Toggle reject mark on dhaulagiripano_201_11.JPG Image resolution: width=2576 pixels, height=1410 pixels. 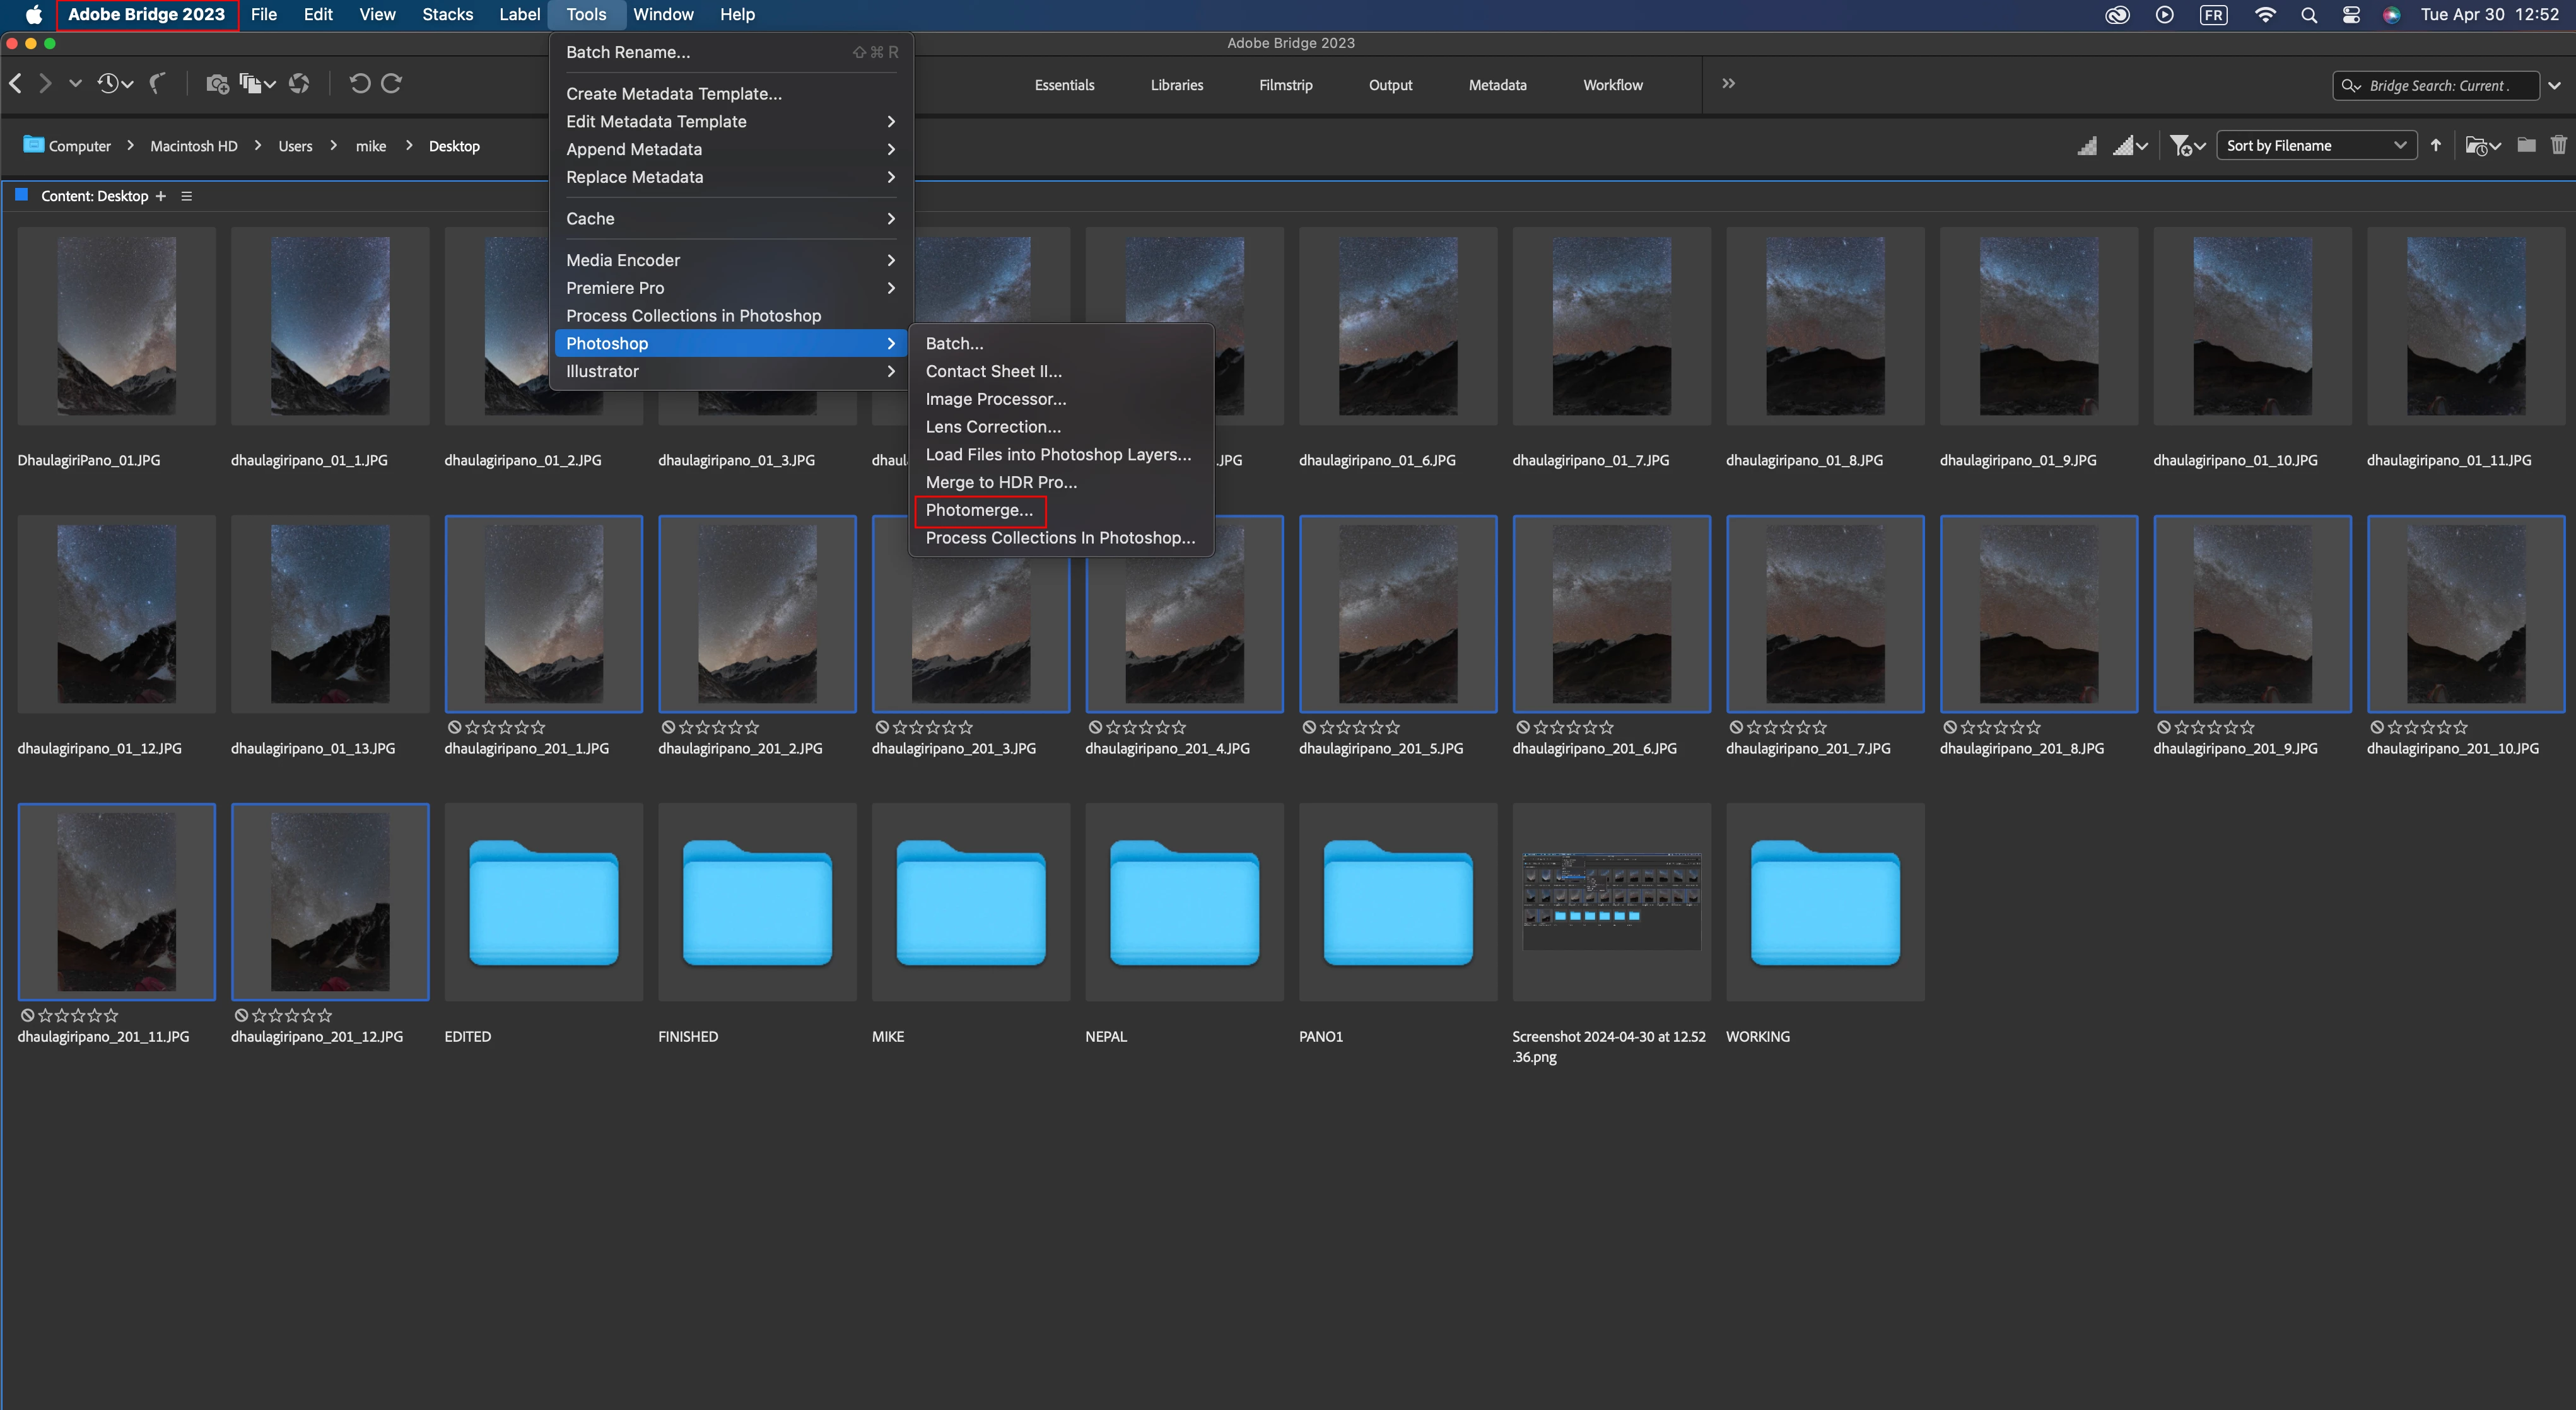pyautogui.click(x=27, y=1015)
